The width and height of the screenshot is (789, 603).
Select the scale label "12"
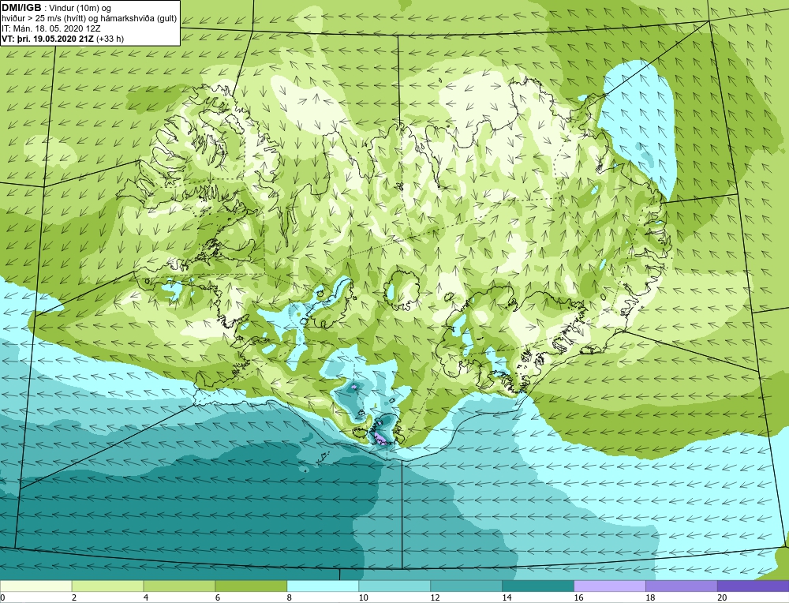[435, 597]
